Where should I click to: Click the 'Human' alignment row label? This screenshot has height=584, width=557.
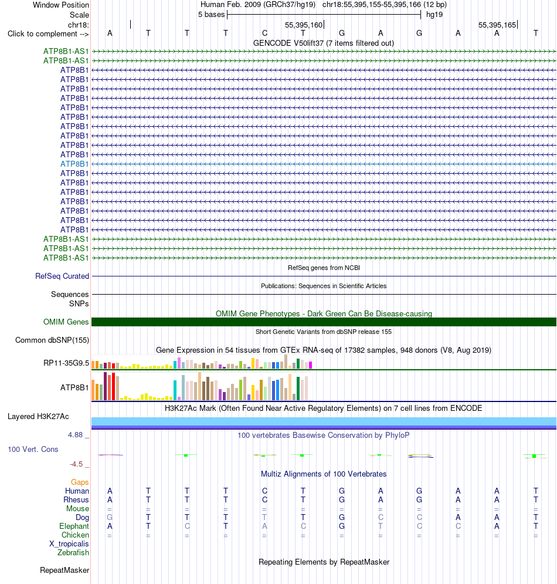(77, 491)
